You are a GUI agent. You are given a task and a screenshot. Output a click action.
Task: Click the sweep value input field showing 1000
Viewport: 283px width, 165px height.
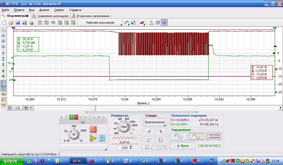pos(124,148)
